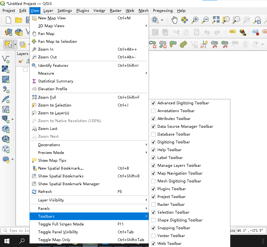
Task: Uncheck the Snapping Toolbar
Action: (153, 228)
